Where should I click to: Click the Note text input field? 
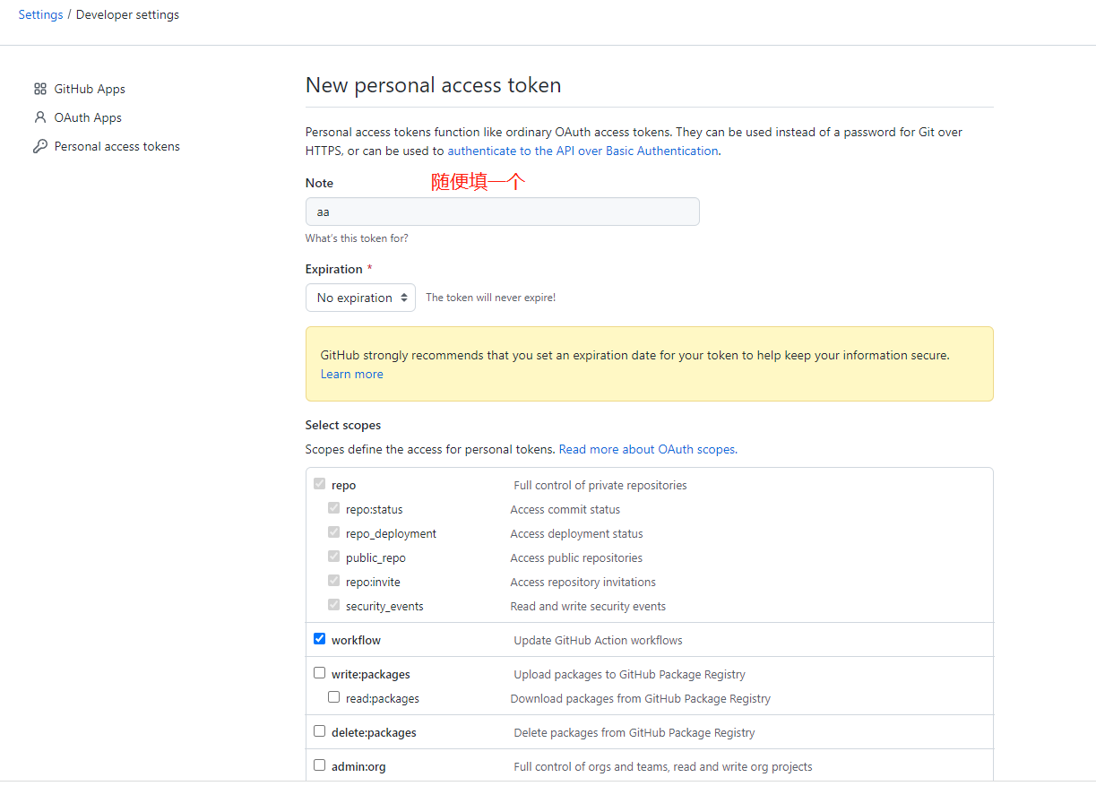click(x=502, y=212)
